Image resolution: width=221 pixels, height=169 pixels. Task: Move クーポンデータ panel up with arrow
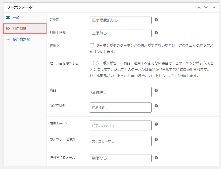(199, 7)
